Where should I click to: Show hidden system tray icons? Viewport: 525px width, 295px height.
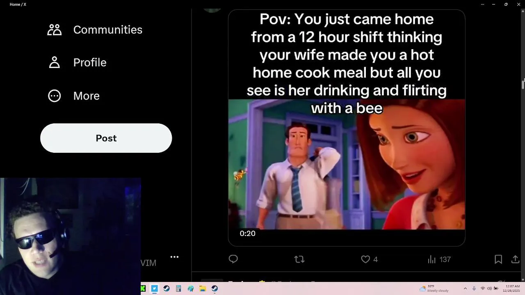(465, 288)
